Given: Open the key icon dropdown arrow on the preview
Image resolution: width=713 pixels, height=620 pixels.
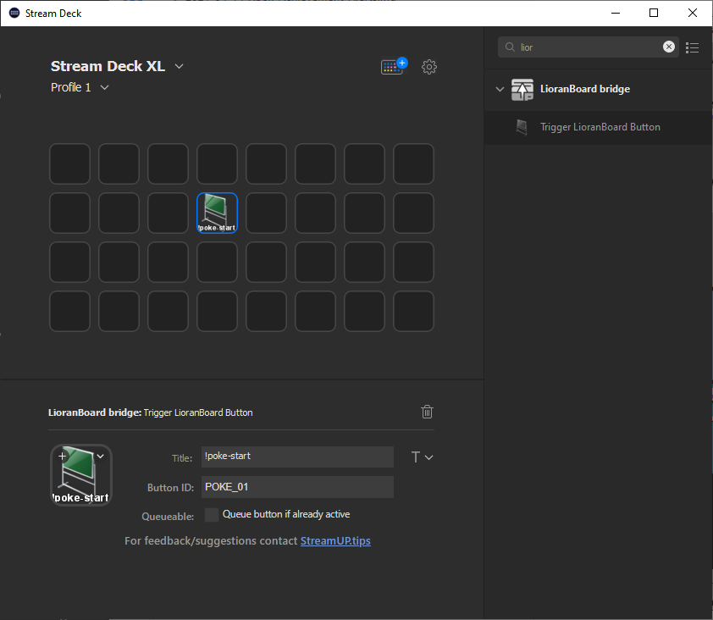Looking at the screenshot, I should point(101,457).
